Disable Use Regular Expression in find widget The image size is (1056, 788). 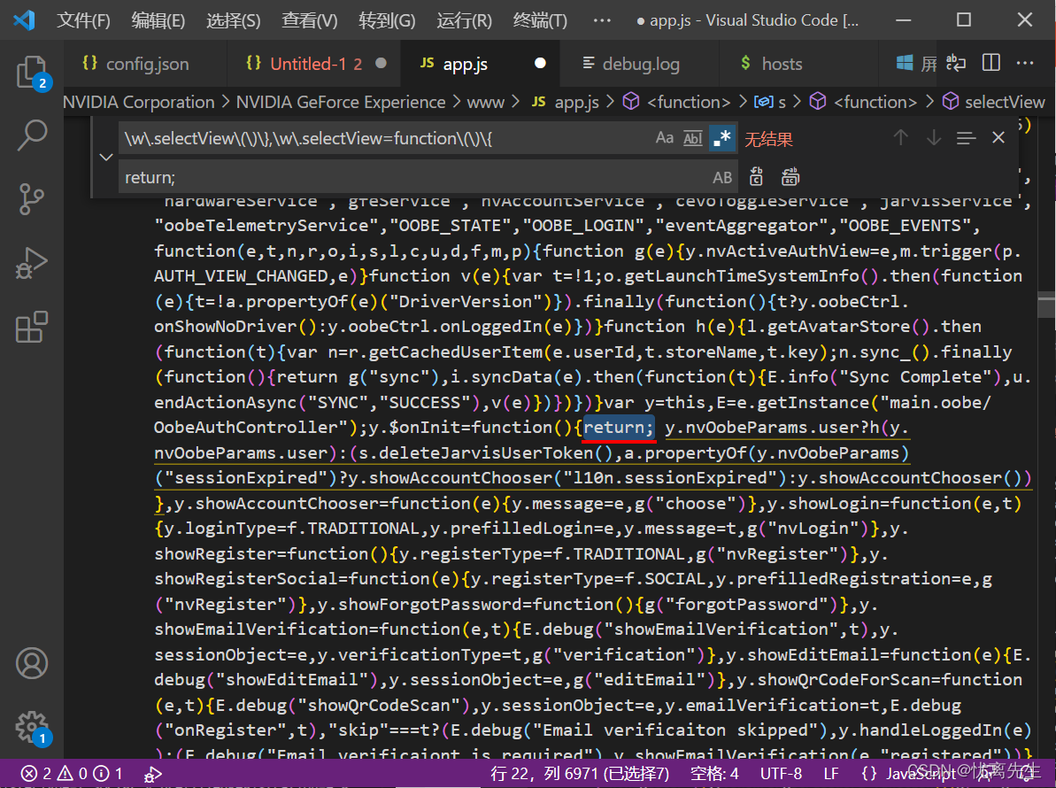click(x=722, y=138)
